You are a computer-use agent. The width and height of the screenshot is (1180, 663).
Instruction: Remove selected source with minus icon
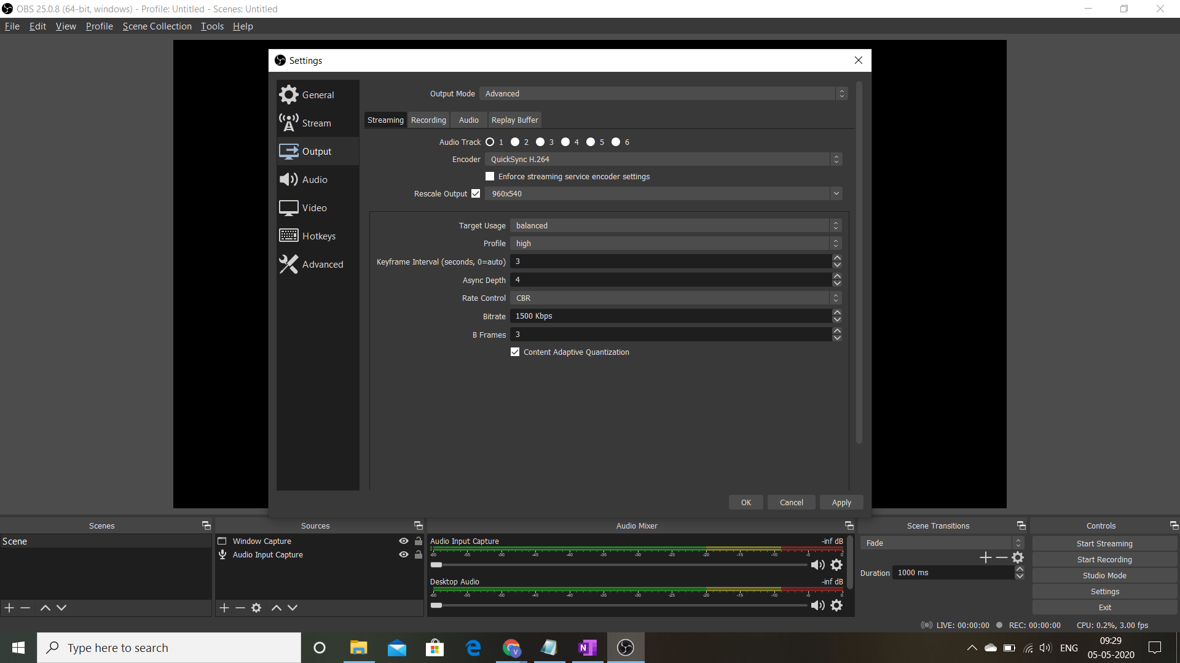click(x=240, y=608)
